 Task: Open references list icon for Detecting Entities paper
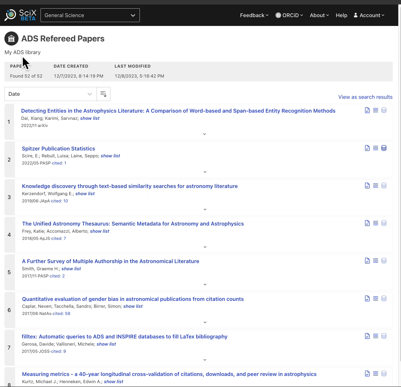coord(375,110)
